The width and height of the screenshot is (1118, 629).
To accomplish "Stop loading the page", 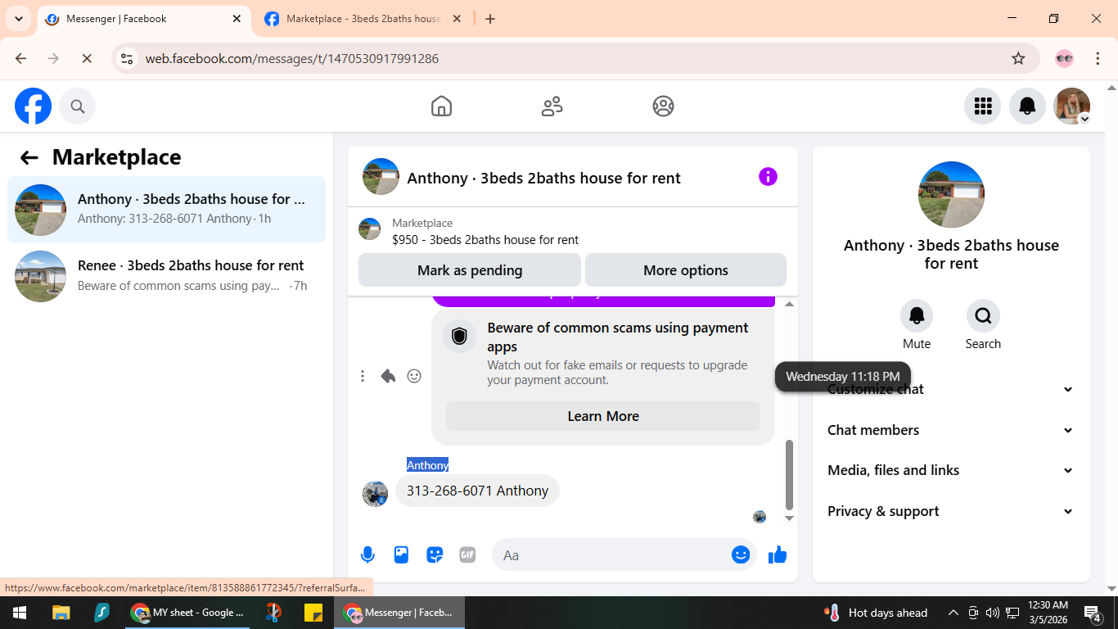I will pyautogui.click(x=87, y=58).
